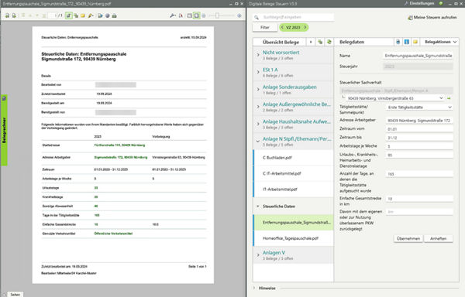Click the second printer icon in PDF viewer toolbar
The height and width of the screenshot is (297, 465).
(14, 15)
